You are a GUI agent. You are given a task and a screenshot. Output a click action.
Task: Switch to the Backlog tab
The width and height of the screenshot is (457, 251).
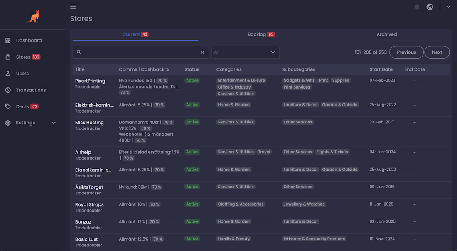(x=261, y=34)
